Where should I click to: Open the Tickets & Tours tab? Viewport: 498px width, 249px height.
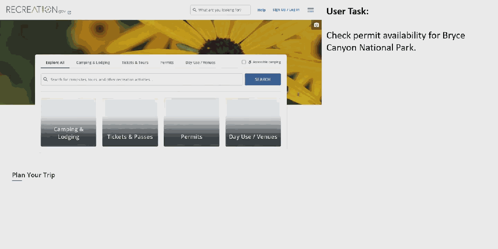tap(135, 62)
